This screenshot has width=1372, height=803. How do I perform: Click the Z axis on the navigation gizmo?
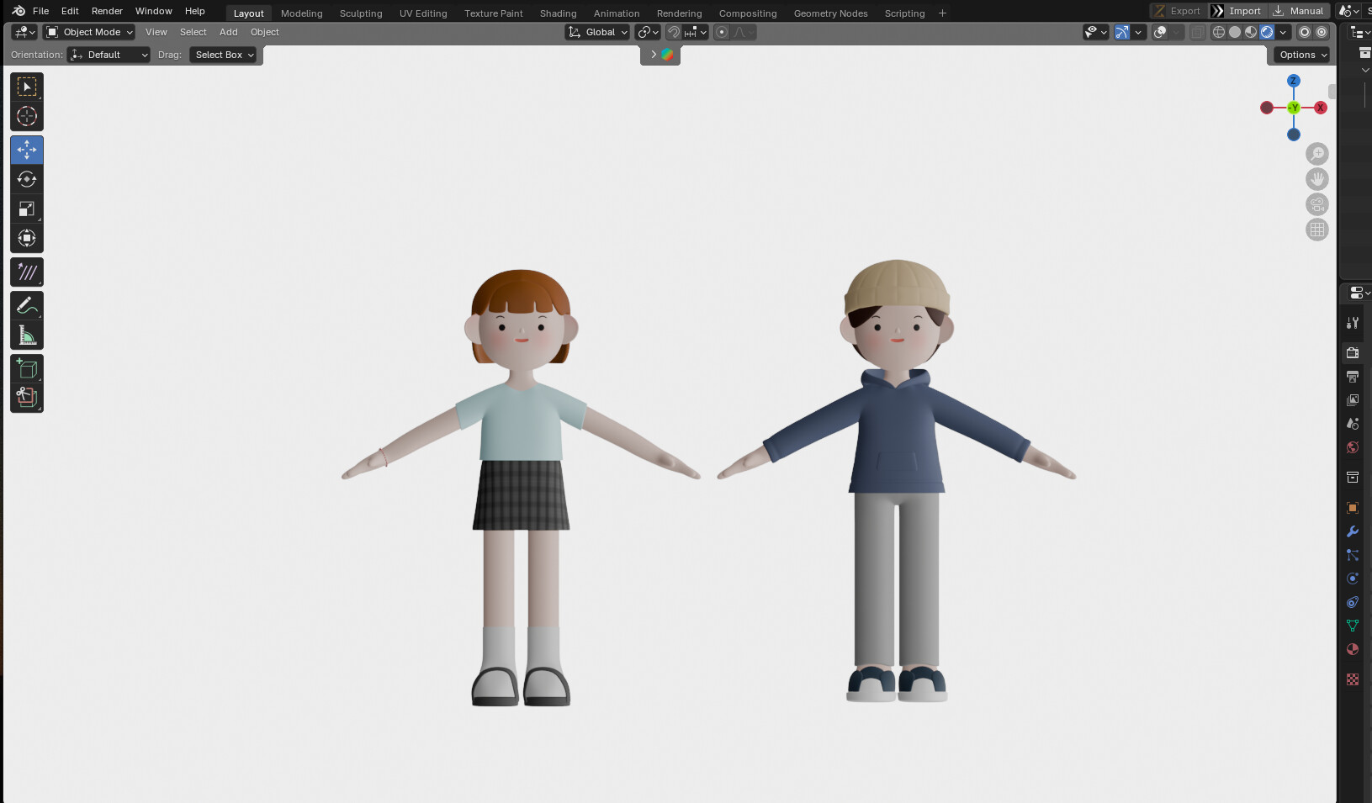pyautogui.click(x=1293, y=81)
